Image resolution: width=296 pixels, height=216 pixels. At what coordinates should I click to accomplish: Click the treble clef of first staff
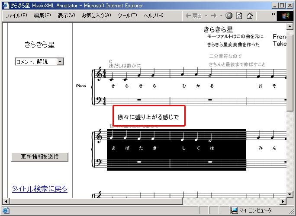coord(99,74)
